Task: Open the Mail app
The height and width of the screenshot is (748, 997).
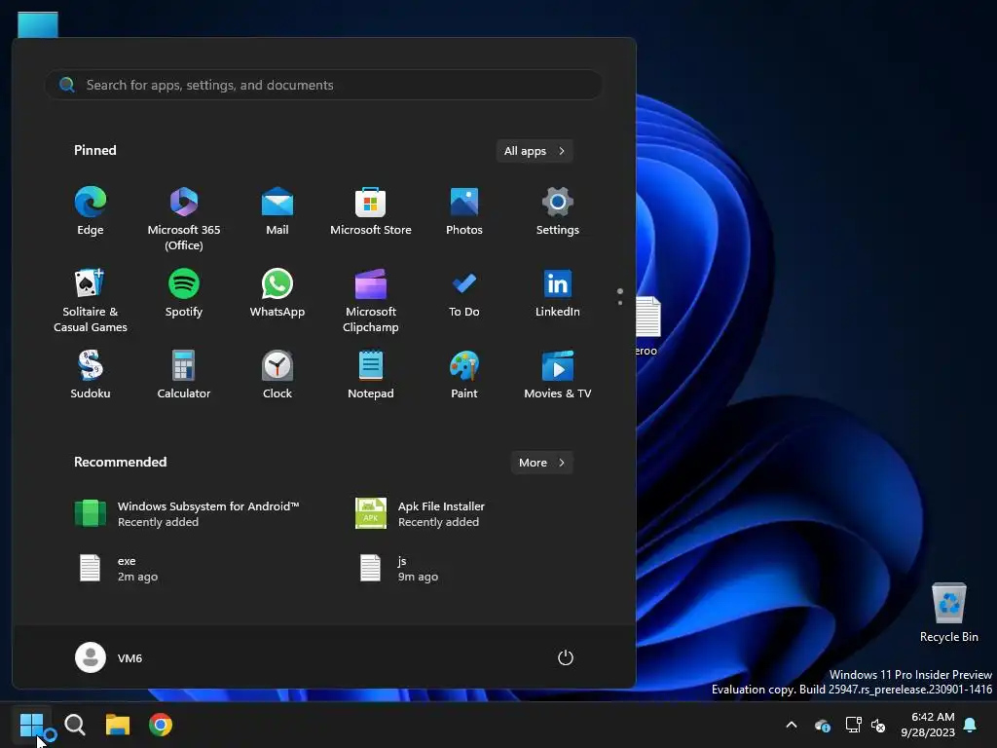Action: [x=277, y=211]
